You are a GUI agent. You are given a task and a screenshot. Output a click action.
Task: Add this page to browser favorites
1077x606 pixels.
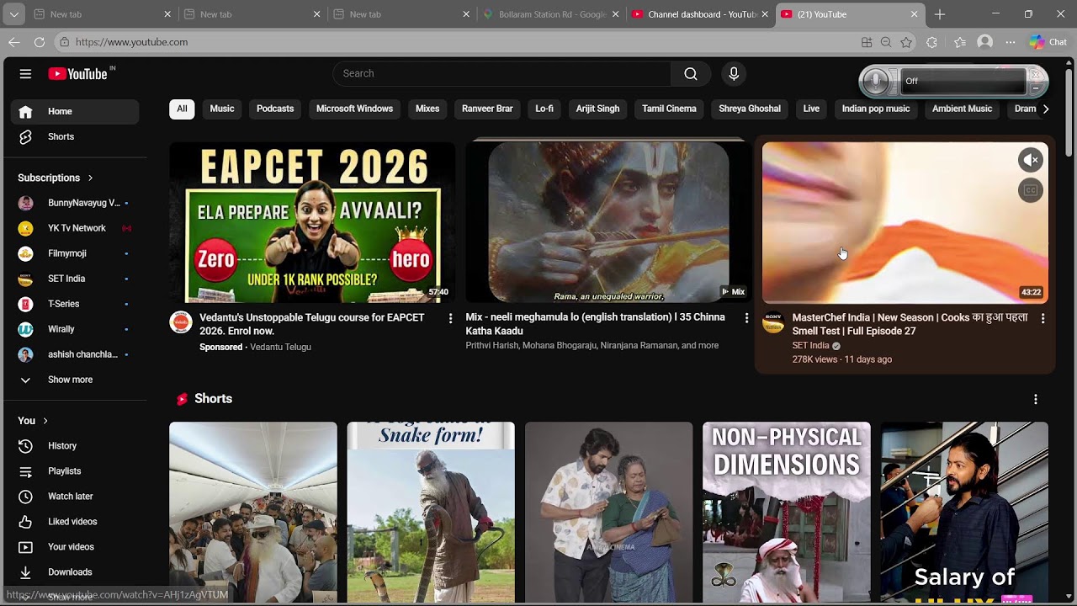(x=906, y=42)
